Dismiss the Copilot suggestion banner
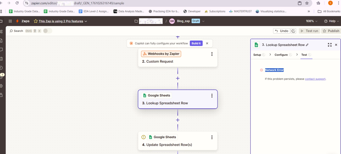This screenshot has width=341, height=154. point(207,43)
